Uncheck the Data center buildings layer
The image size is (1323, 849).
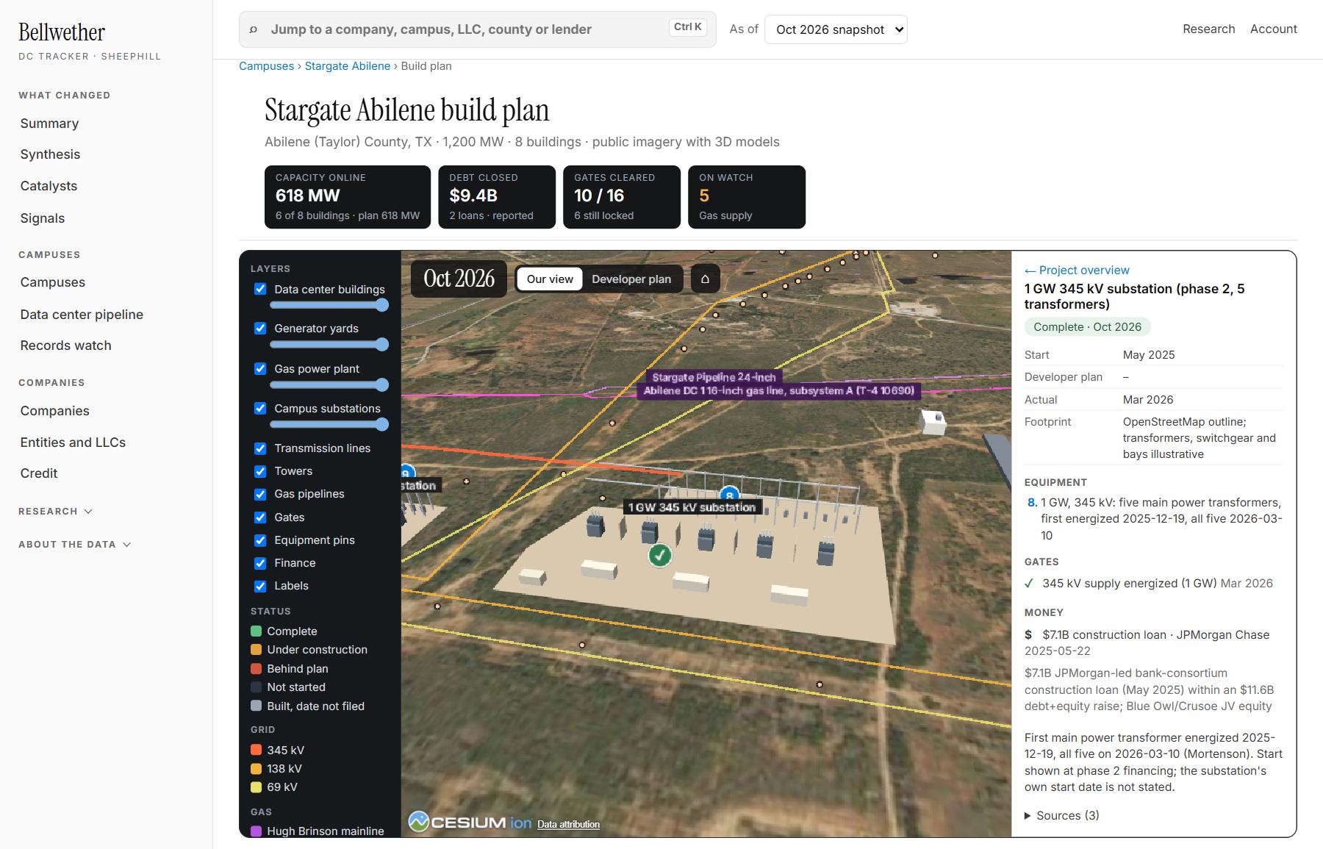[x=260, y=289]
